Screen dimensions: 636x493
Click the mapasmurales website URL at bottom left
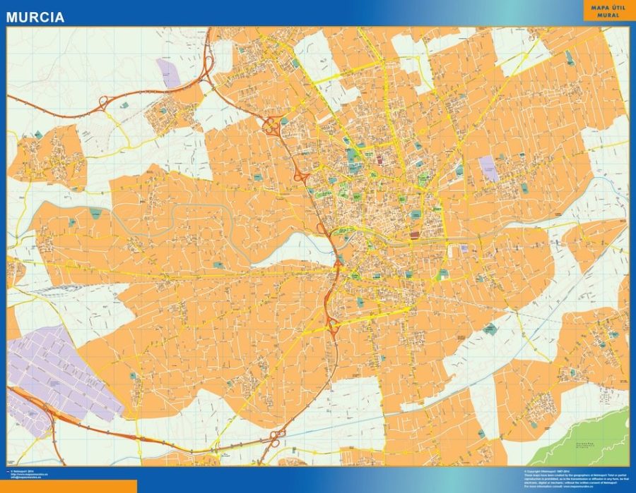[29, 475]
